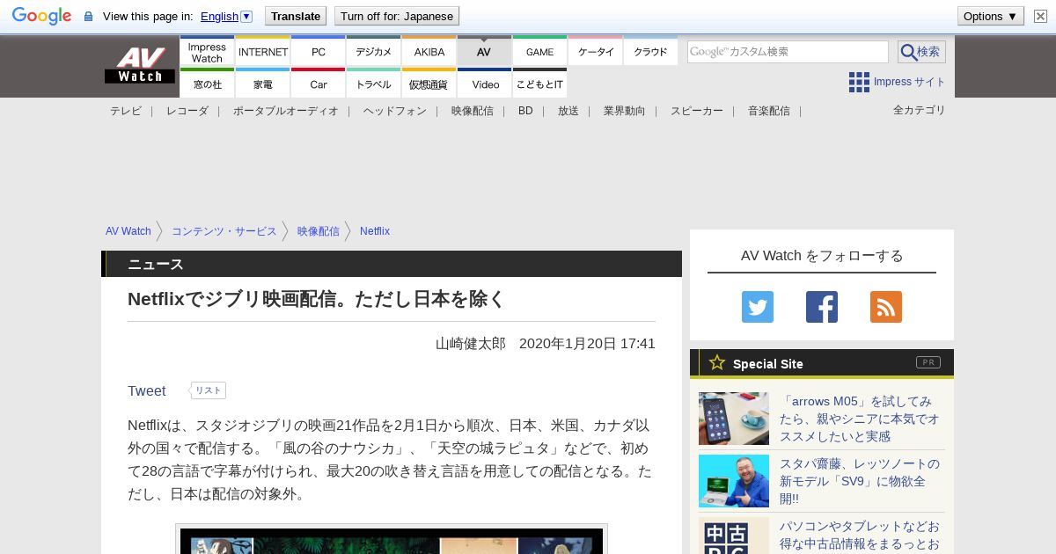
Task: Open the 仮想通貨 Watch tab
Action: point(429,84)
